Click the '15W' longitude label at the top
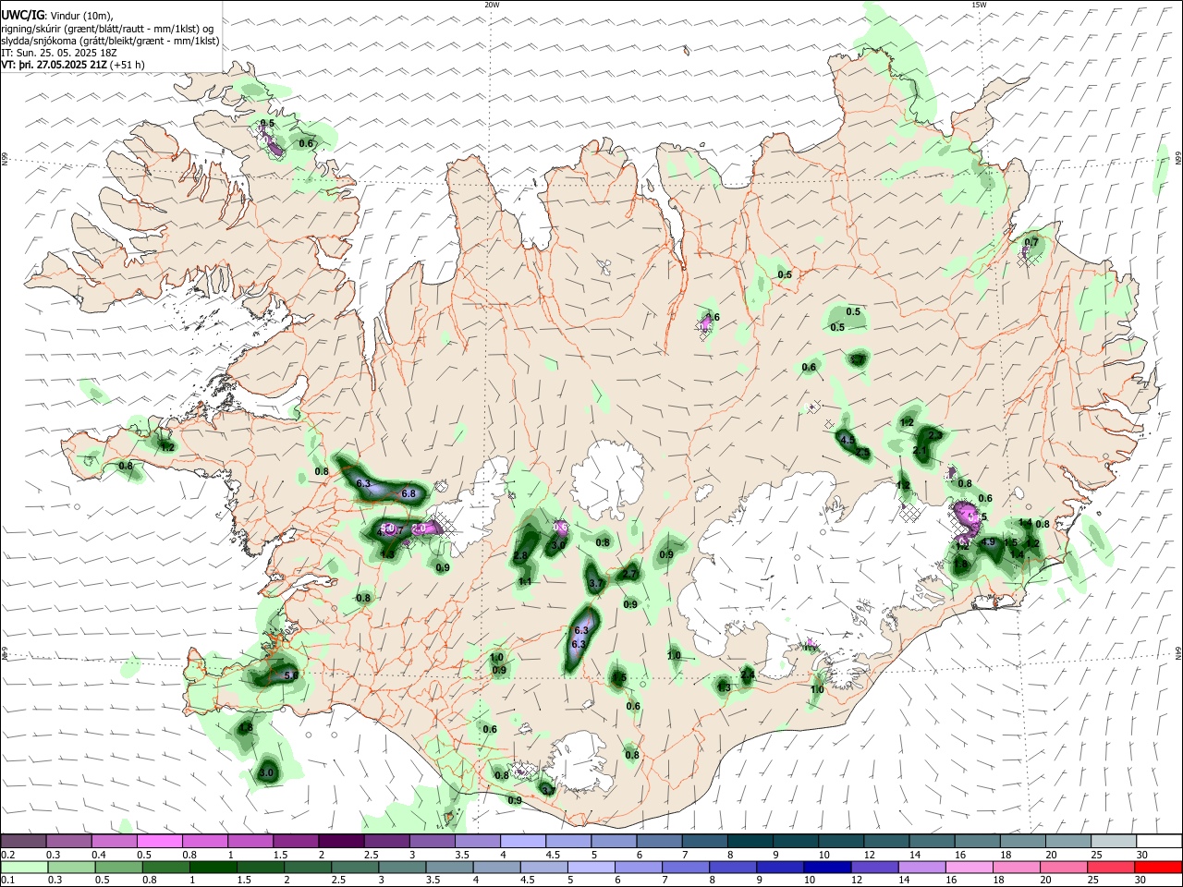 tap(978, 5)
